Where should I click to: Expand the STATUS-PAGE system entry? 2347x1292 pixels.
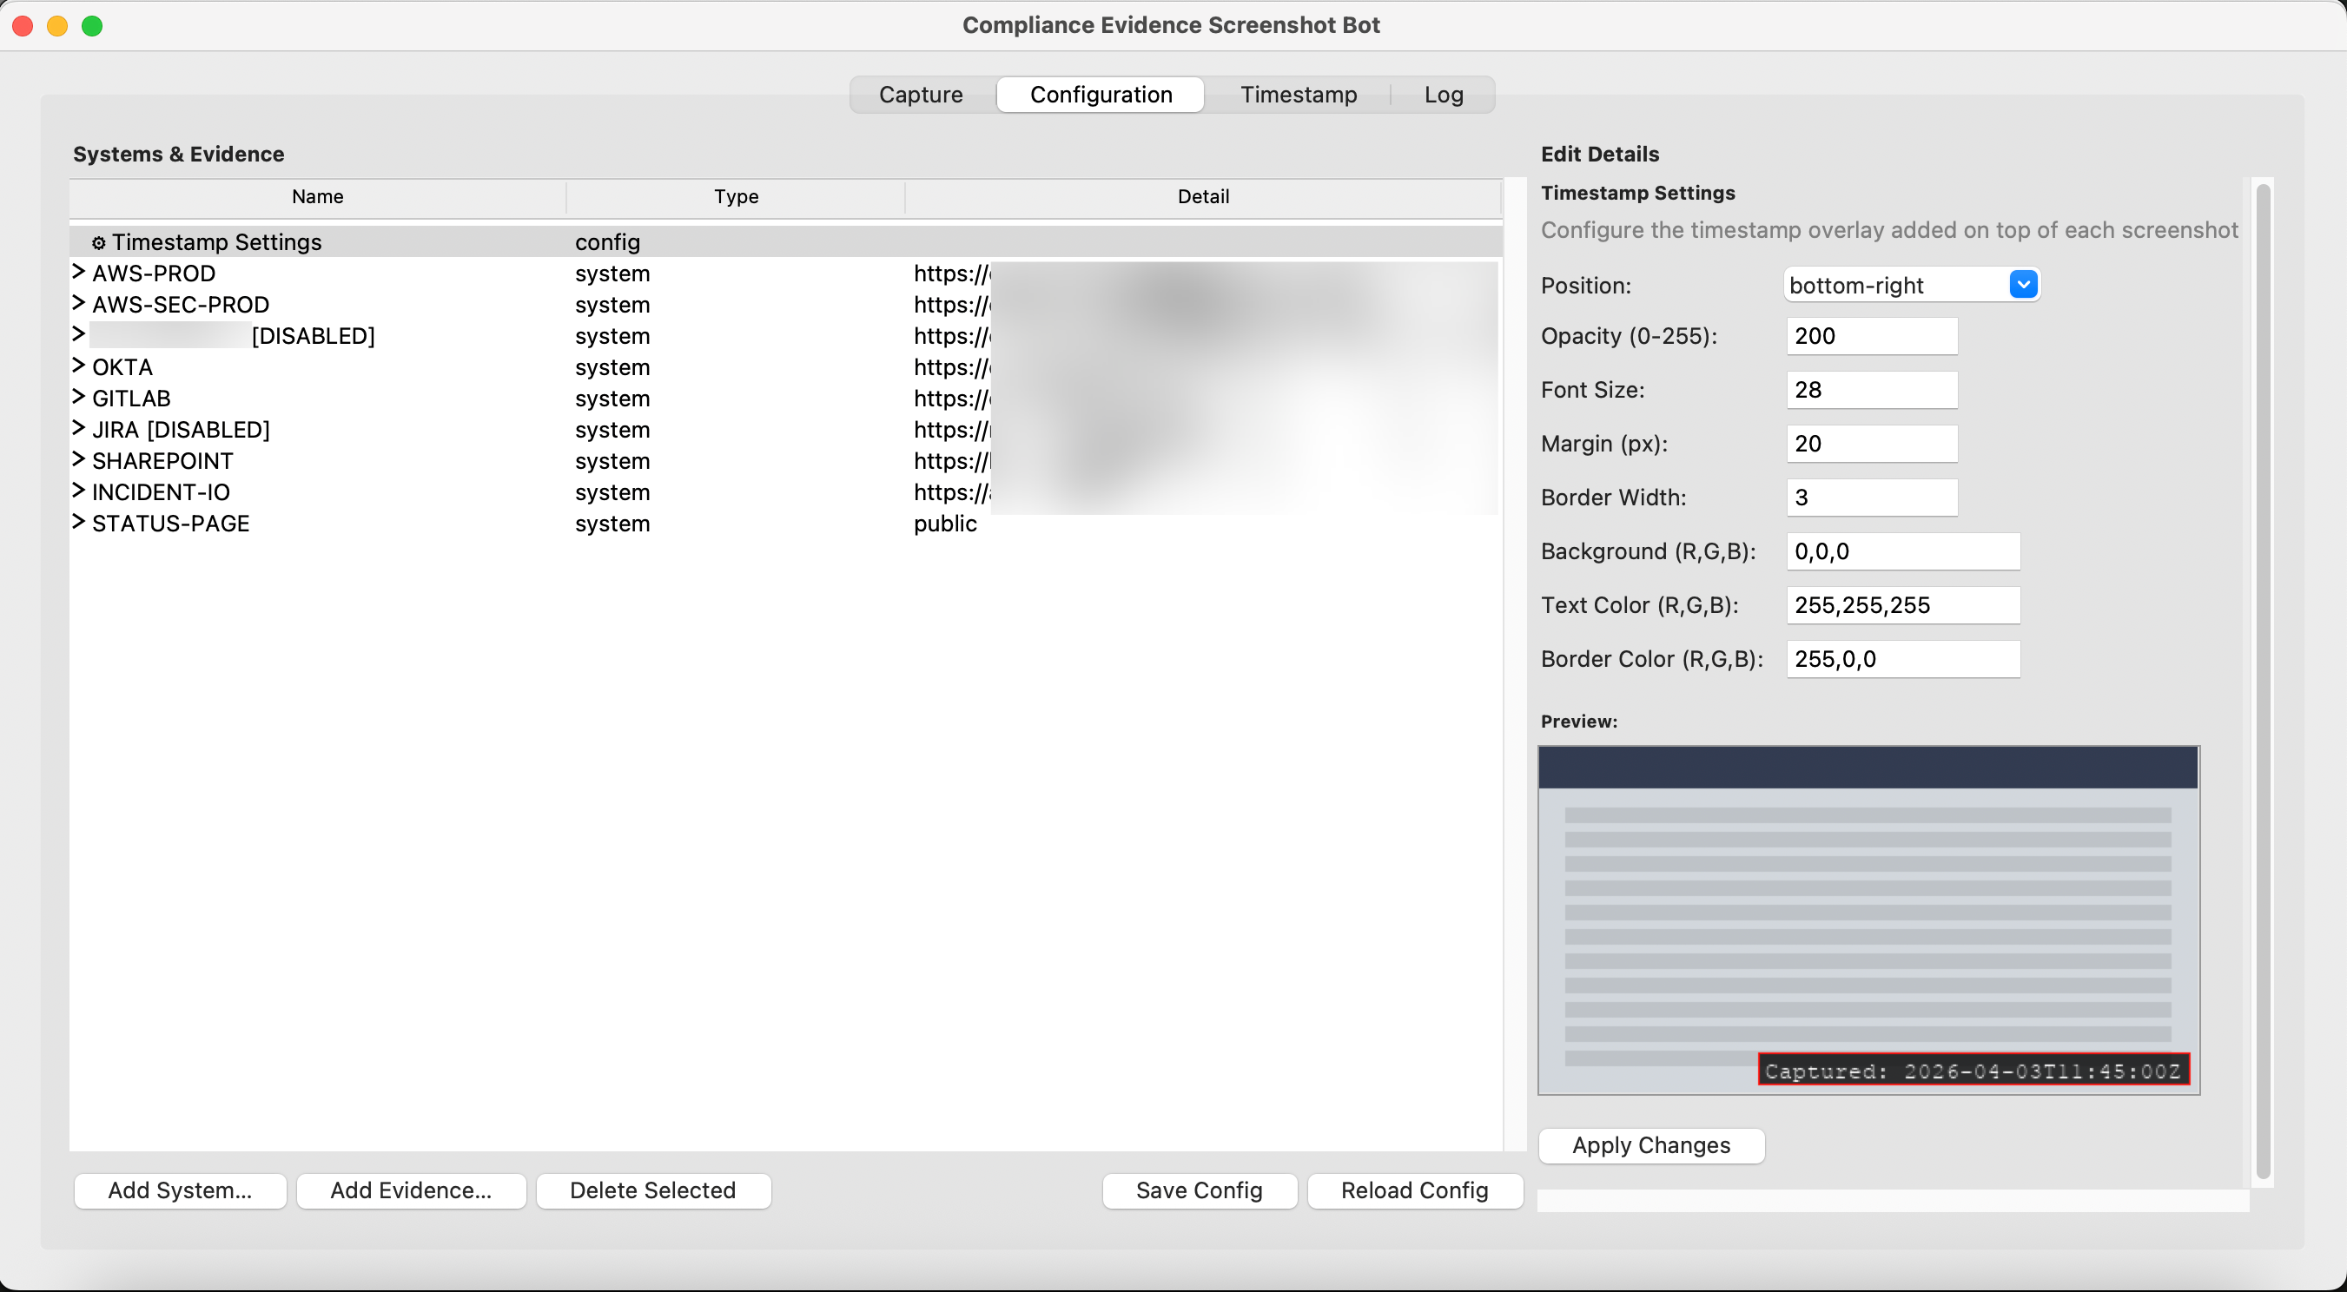pyautogui.click(x=76, y=523)
